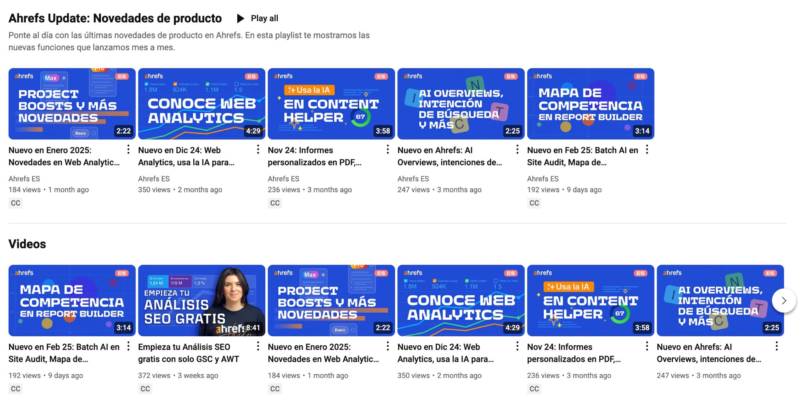Click CC badge under "Empieza tu Análisis SEO gratis"
Screen dimensions: 798x406
click(x=145, y=388)
